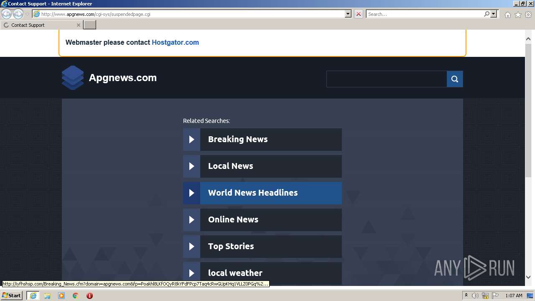Click the blue site search button
This screenshot has width=535, height=301.
pyautogui.click(x=455, y=79)
